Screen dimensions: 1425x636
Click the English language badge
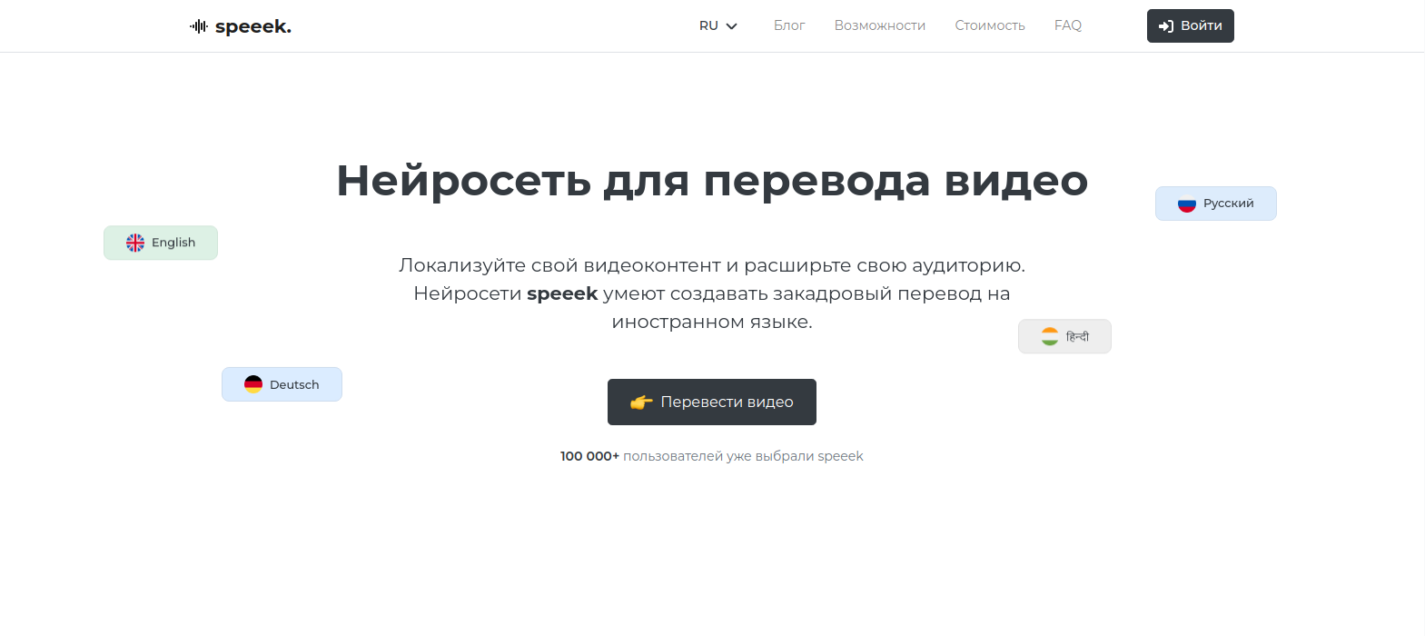coord(161,243)
